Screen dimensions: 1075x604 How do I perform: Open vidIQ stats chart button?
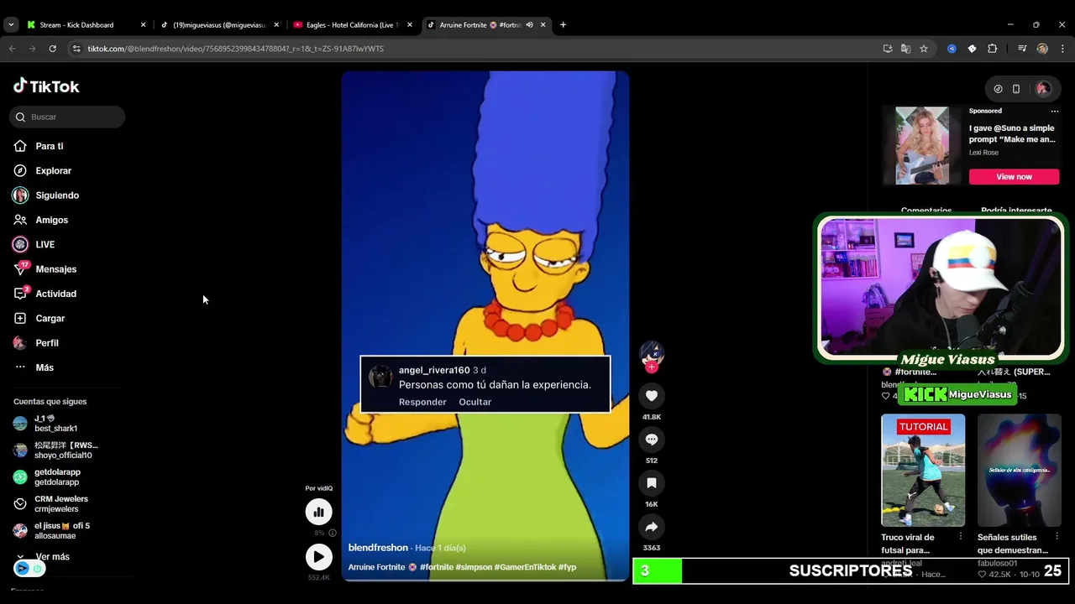click(x=318, y=512)
